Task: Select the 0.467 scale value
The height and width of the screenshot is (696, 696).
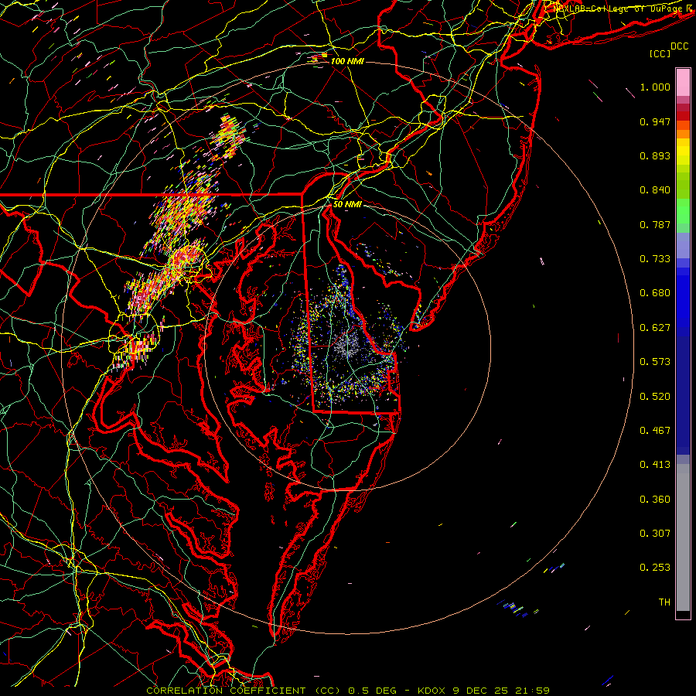Action: (x=655, y=431)
